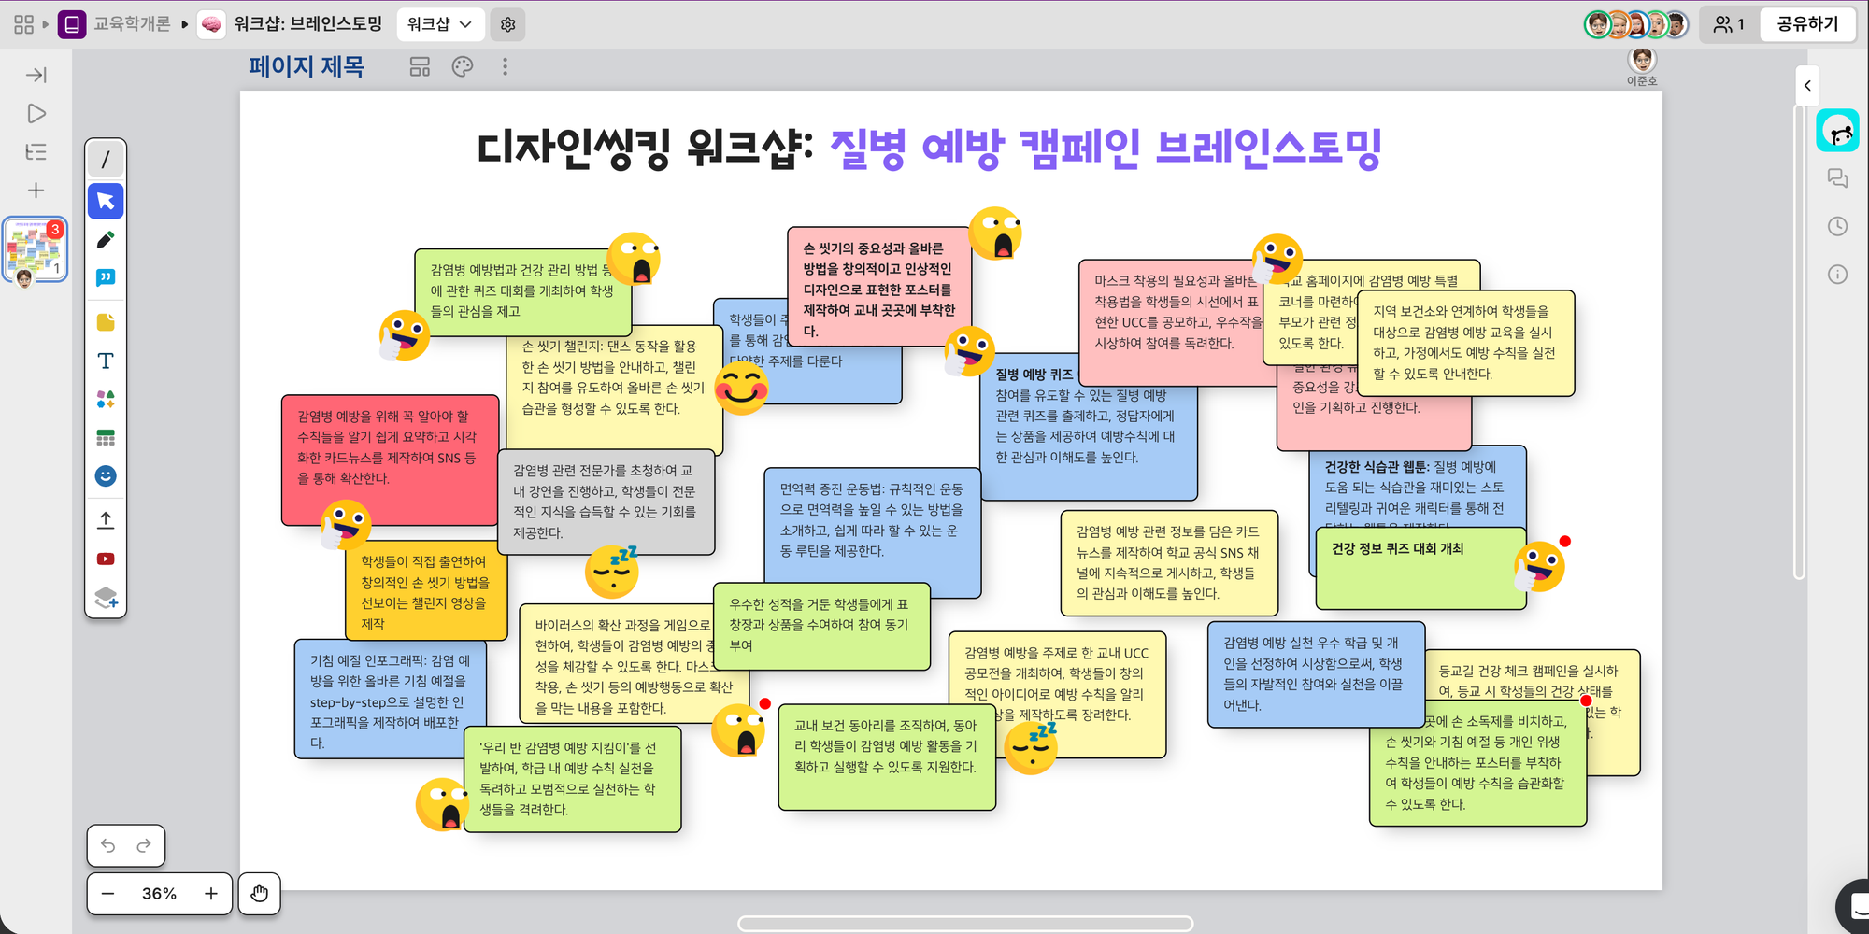Viewport: 1869px width, 934px height.
Task: Select the sticky note tool
Action: pyautogui.click(x=106, y=323)
